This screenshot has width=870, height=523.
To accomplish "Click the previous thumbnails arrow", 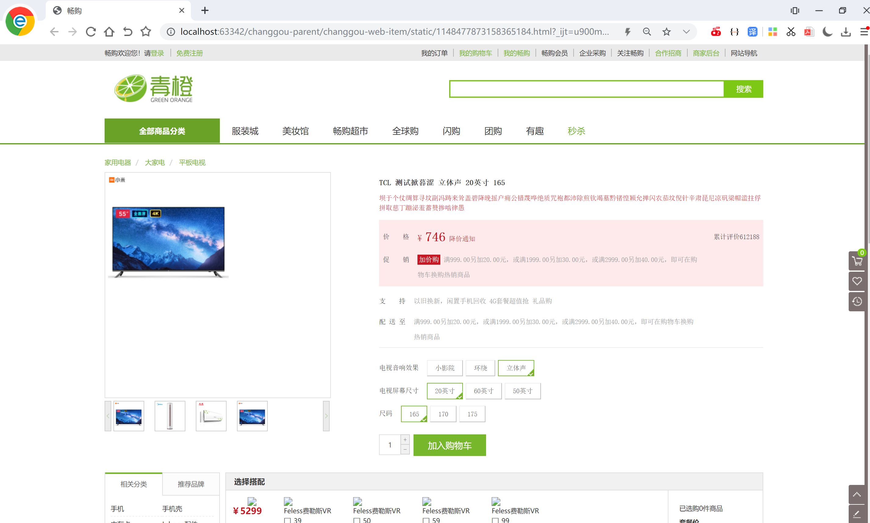I will coord(108,416).
